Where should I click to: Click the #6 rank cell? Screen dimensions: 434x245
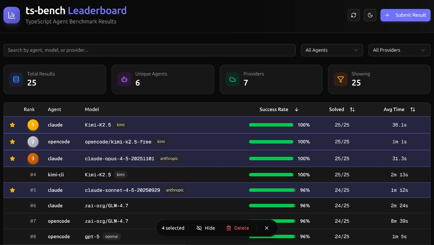coord(33,205)
